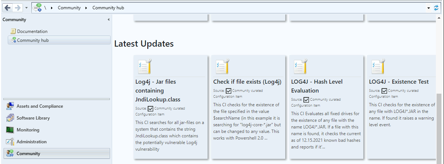
Task: Click Community curated checkbox on Existence Test card
Action: click(384, 91)
